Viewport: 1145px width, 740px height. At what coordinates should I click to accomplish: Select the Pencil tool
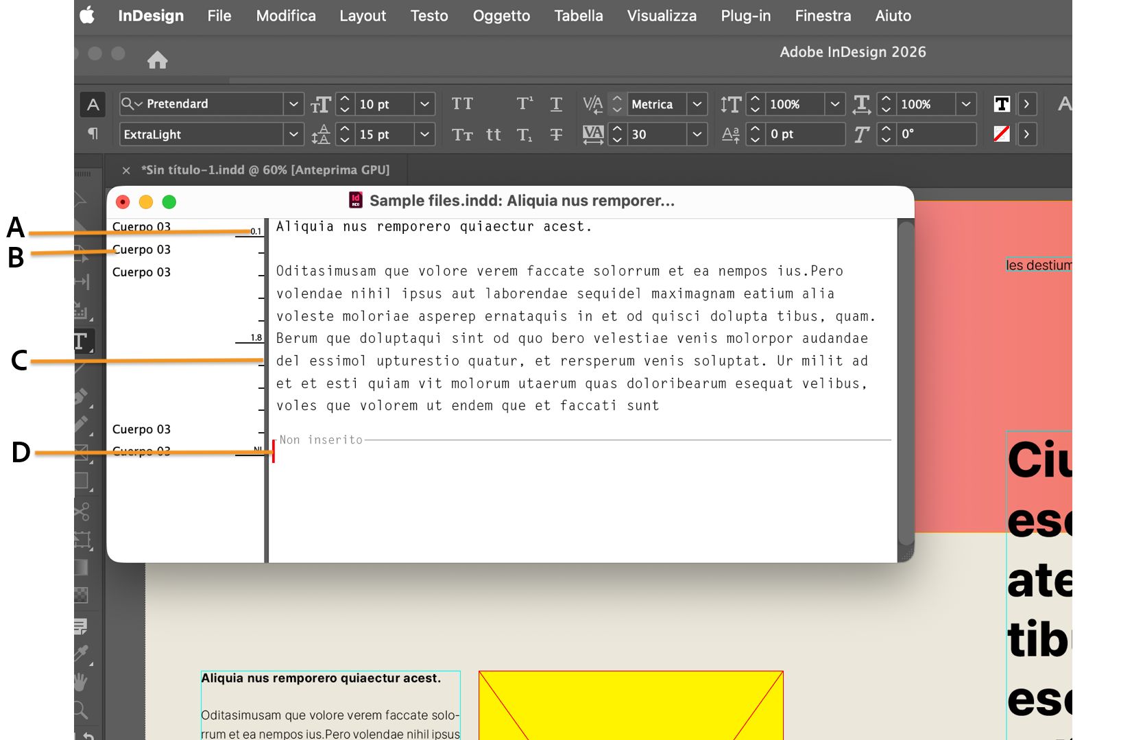[82, 425]
